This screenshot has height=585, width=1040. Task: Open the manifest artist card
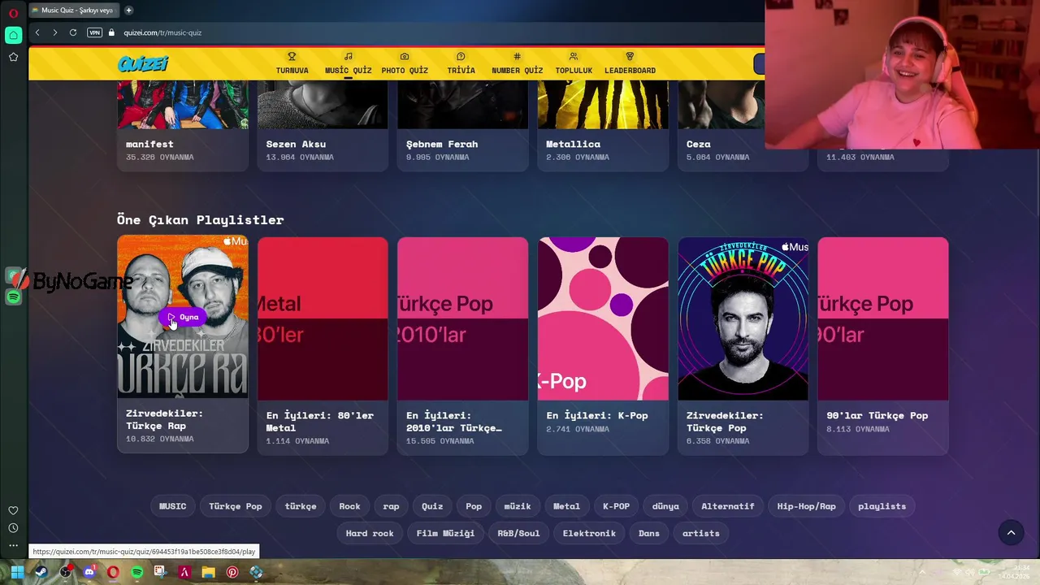coord(183,126)
